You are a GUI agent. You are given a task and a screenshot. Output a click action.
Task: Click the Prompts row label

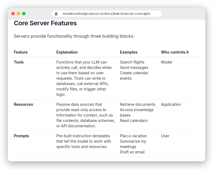tap(22, 136)
